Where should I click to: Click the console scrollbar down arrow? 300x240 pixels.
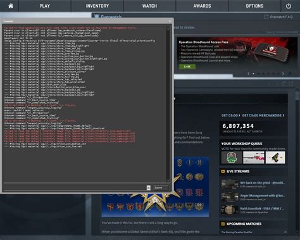pos(168,180)
